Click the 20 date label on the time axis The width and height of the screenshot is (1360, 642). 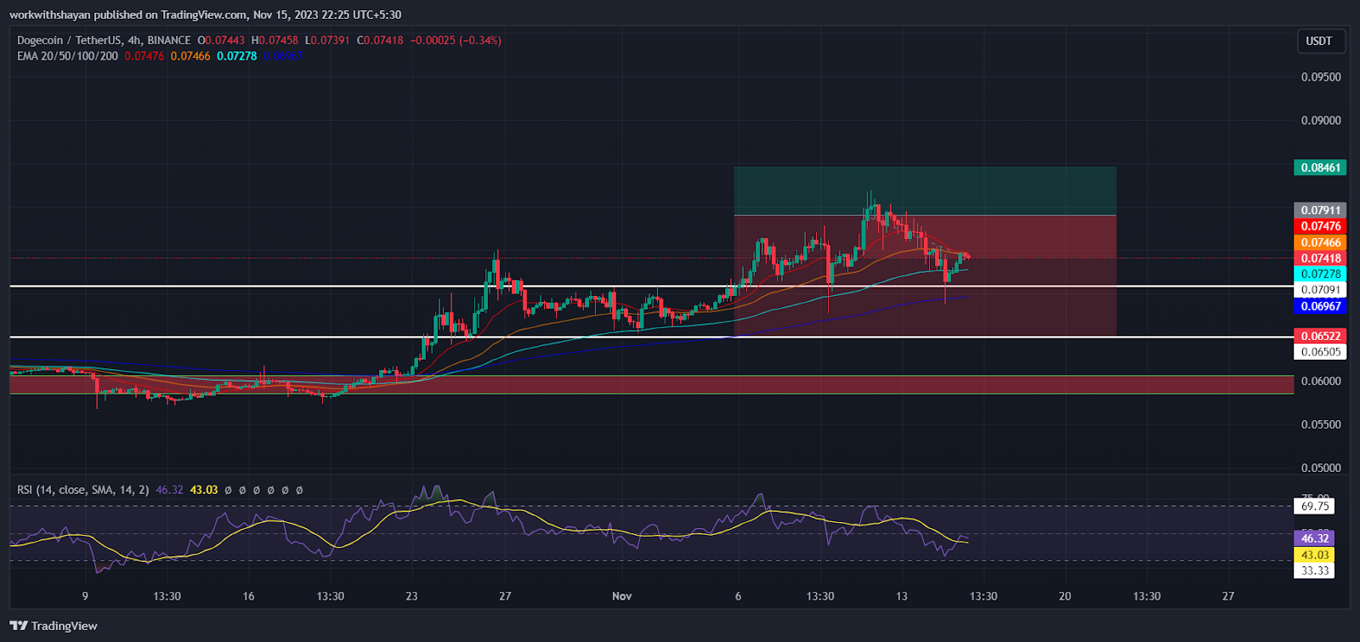pos(1064,596)
